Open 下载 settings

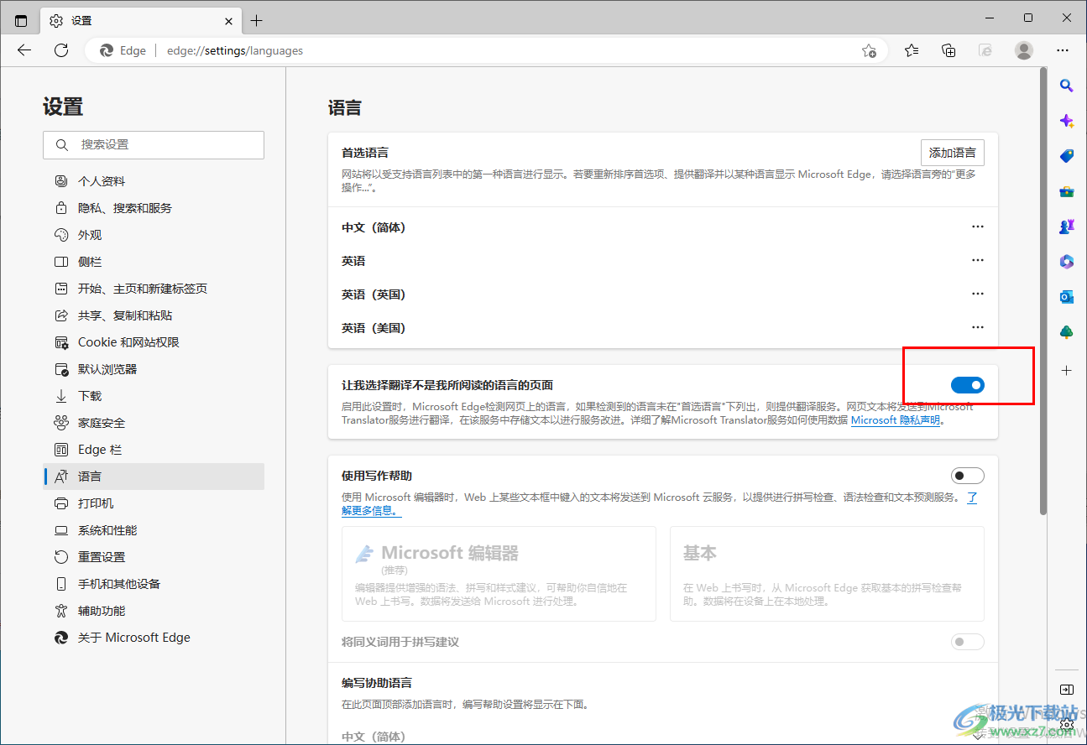154,396
